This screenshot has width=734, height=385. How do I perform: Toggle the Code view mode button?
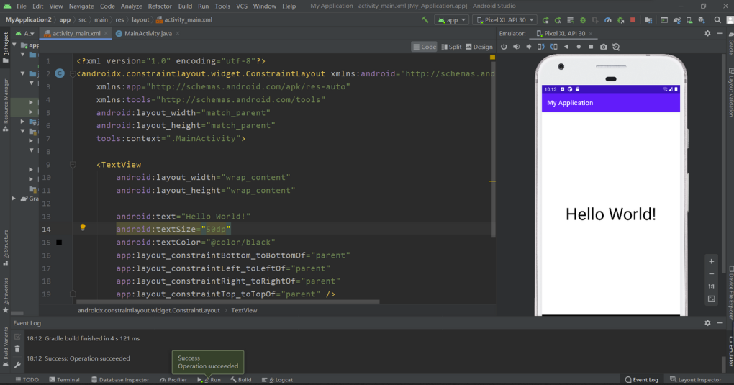[425, 47]
